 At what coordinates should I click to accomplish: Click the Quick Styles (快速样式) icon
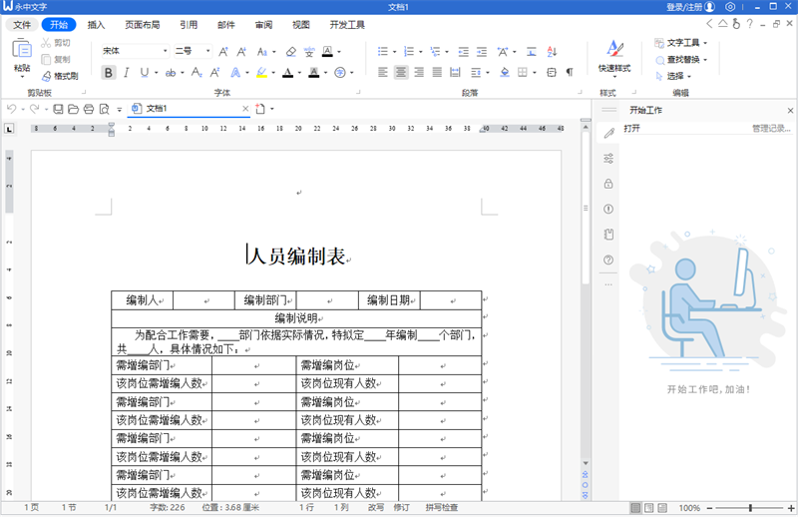coord(614,49)
